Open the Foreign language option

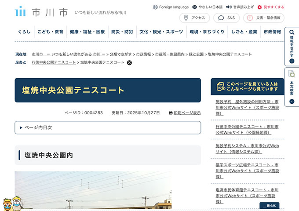(x=171, y=7)
